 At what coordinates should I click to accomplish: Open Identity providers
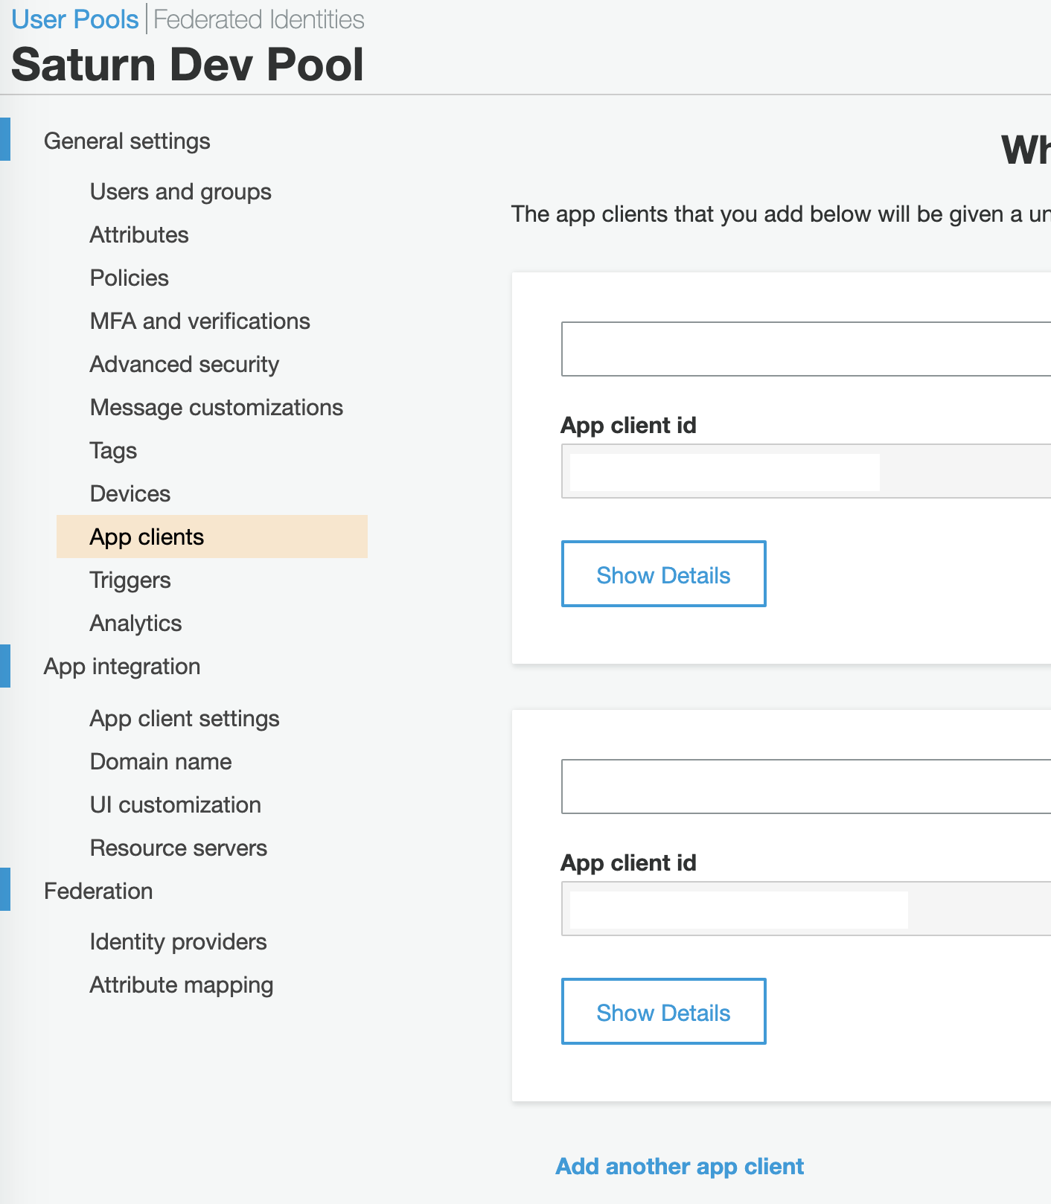(178, 942)
